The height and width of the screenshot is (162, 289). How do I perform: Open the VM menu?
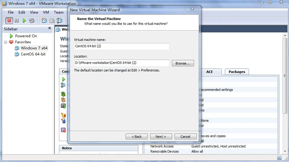pos(46,12)
